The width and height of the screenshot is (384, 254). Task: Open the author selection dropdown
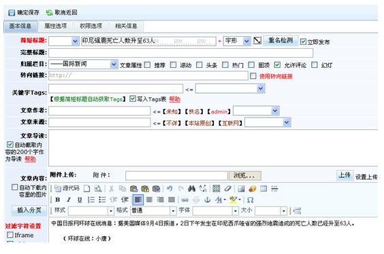pyautogui.click(x=256, y=111)
